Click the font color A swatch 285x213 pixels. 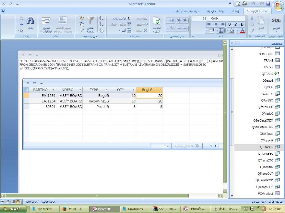[x=242, y=30]
